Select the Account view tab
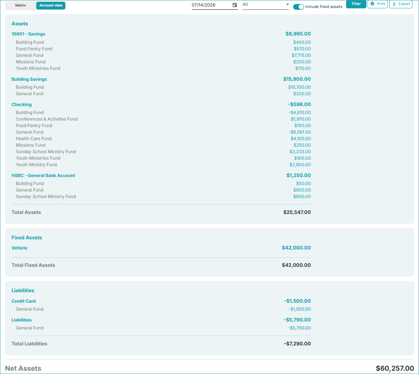This screenshot has width=419, height=374. pos(51,5)
